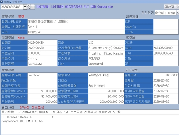
Task: Click the 만기직전이자지급일 value 2029-03-29
Action: pos(161,102)
